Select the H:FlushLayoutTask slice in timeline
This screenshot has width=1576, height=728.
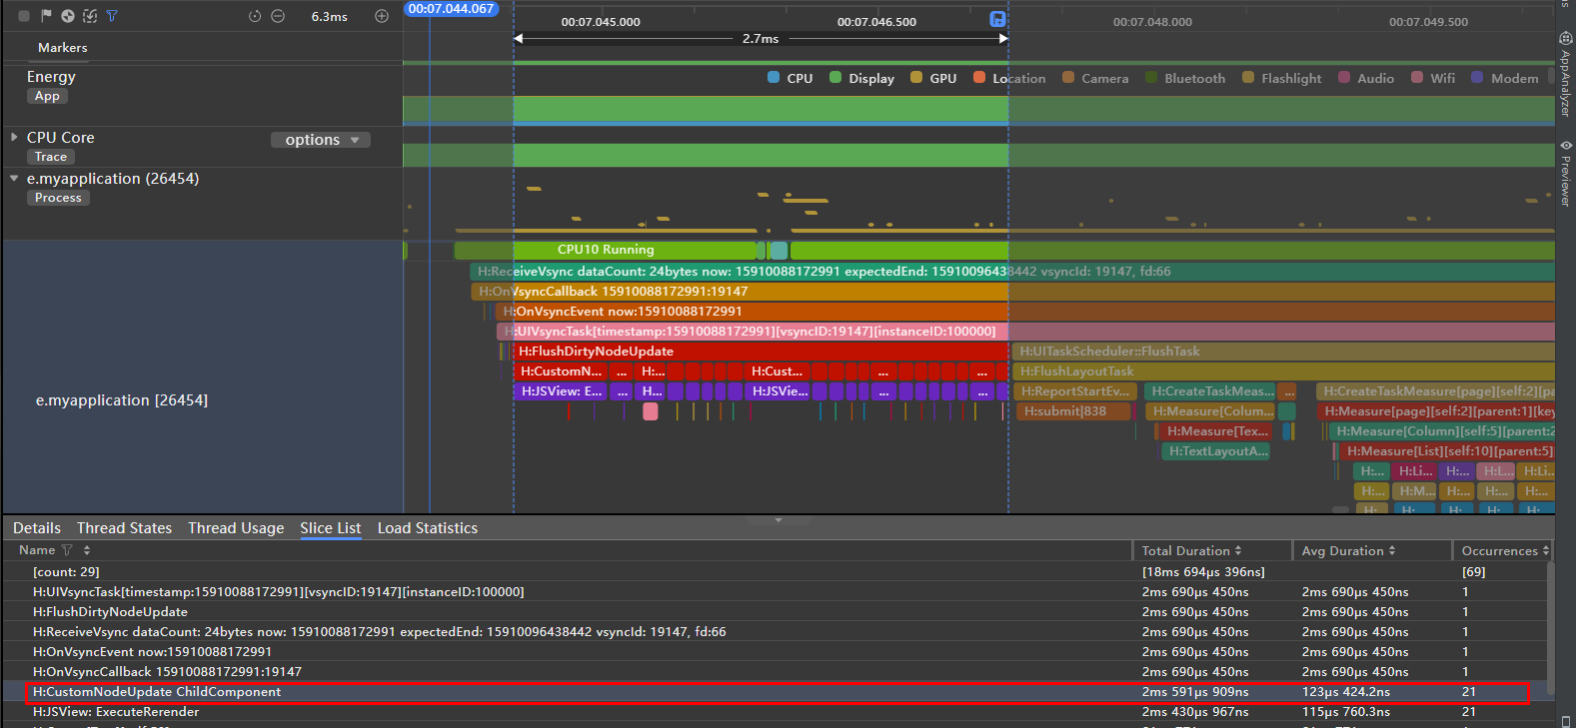tap(1283, 371)
